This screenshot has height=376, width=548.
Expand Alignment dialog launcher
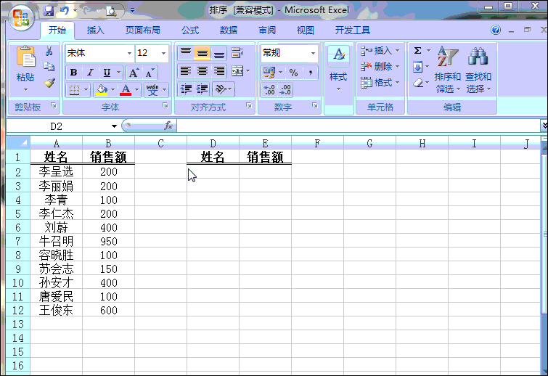[248, 105]
